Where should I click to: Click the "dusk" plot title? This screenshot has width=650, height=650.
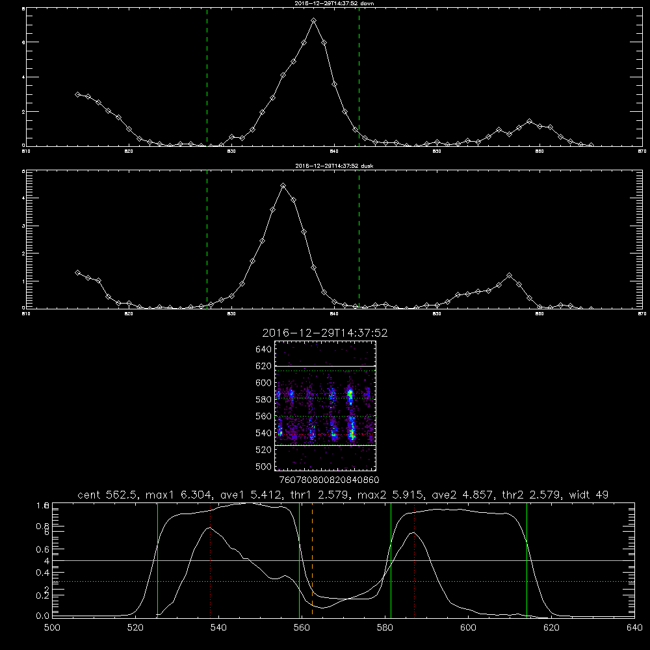[334, 166]
